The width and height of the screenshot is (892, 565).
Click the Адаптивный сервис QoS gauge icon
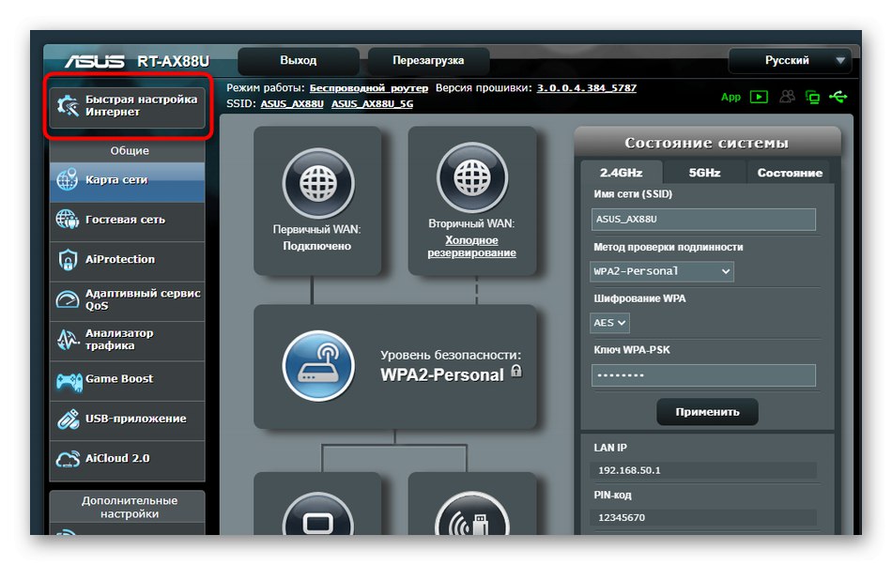67,299
